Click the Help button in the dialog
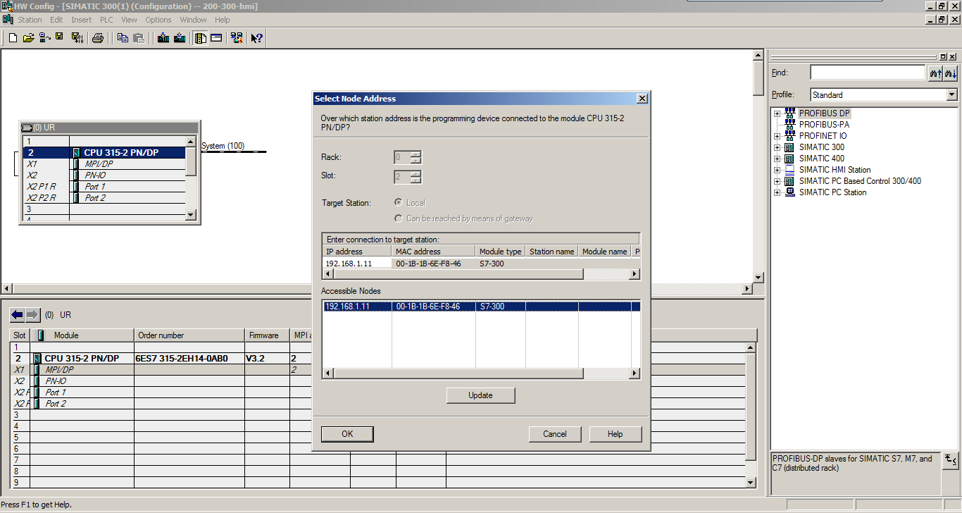The image size is (962, 513). coord(616,434)
